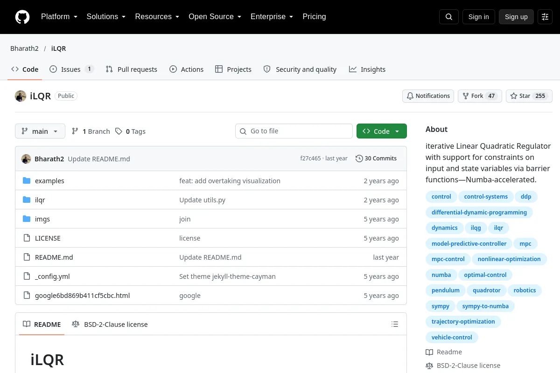
Task: Switch to the Issues tab
Action: point(72,69)
